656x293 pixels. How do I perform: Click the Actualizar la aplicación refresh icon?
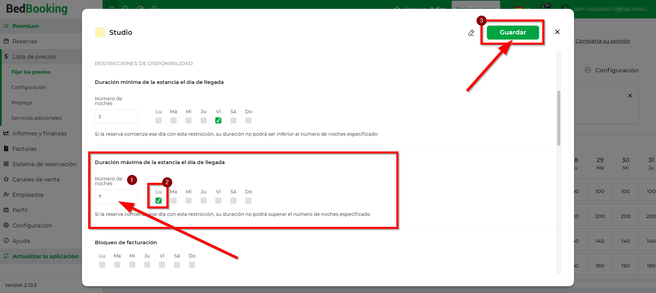coord(6,256)
